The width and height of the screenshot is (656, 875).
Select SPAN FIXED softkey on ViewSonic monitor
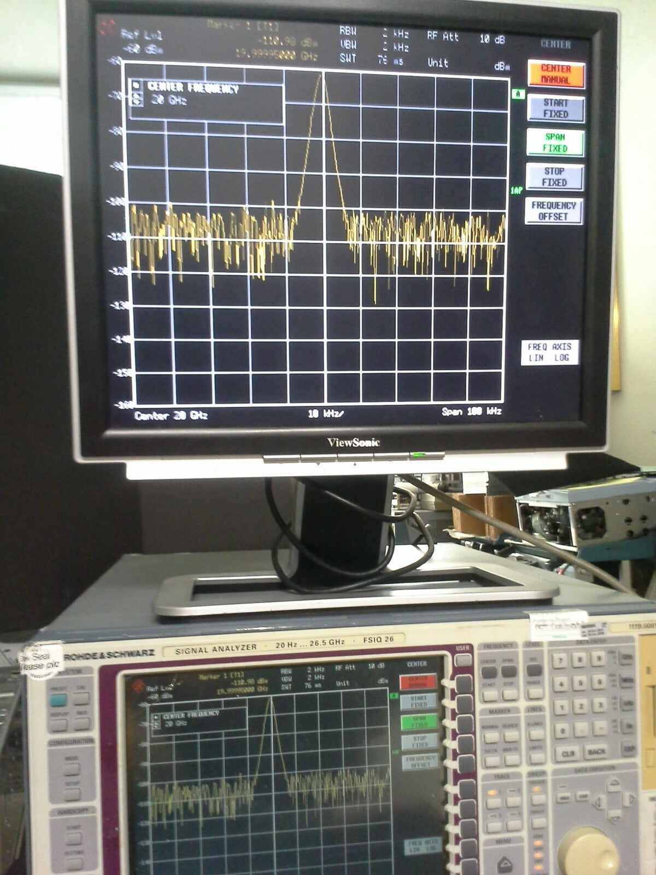(555, 143)
